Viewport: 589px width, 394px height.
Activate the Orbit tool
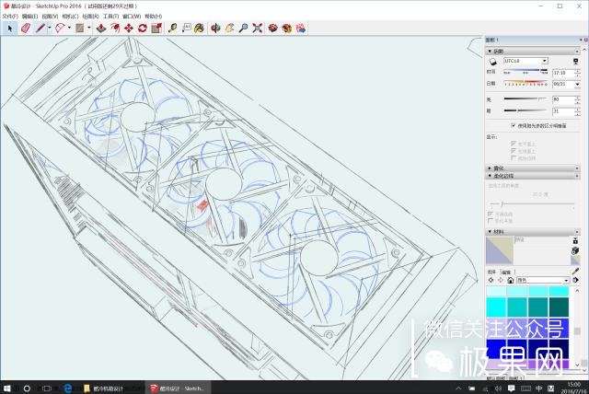tap(214, 28)
